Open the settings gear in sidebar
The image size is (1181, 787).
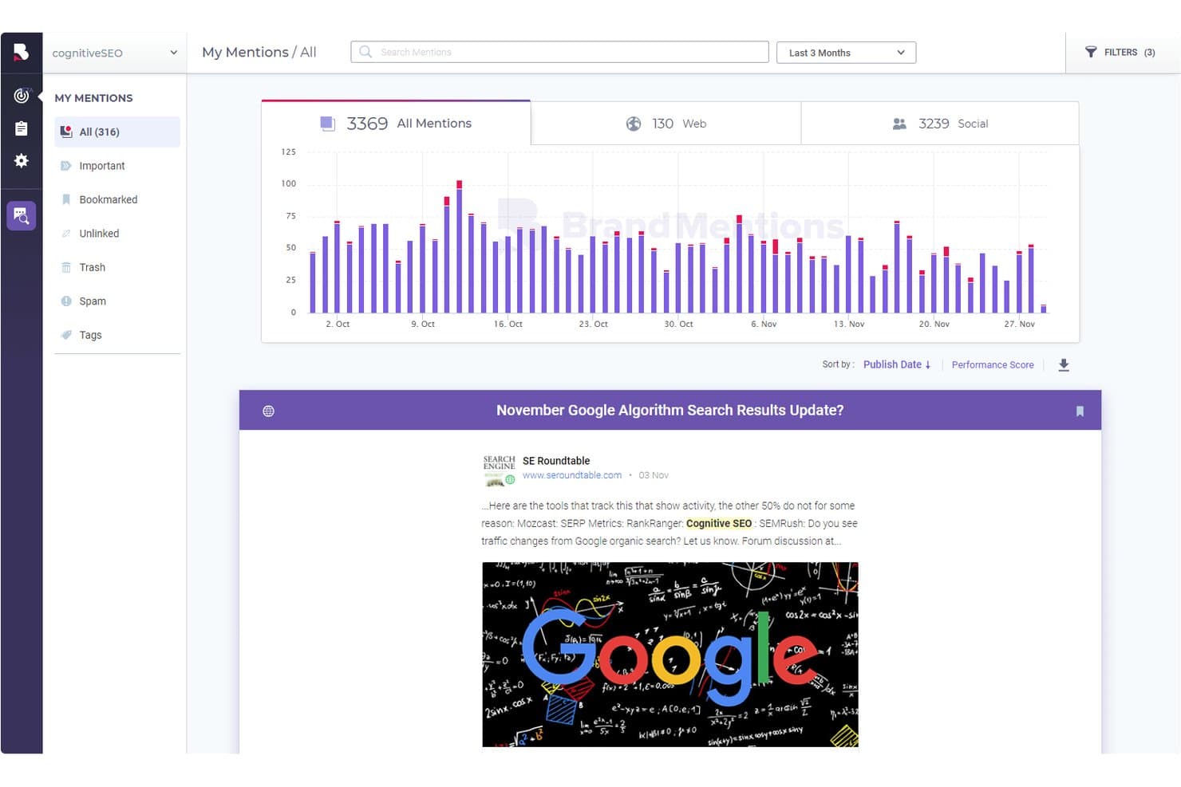(22, 160)
